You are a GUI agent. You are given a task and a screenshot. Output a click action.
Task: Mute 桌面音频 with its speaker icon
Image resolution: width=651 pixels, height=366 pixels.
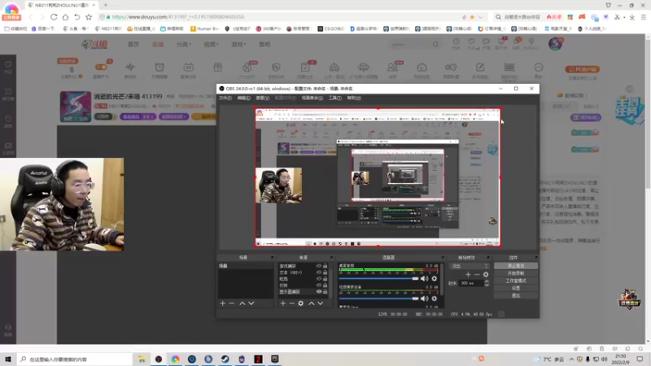(424, 278)
